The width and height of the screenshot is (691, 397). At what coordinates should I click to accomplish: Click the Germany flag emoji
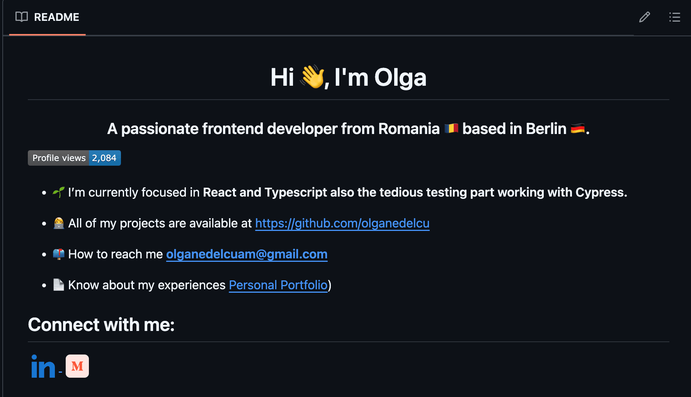pos(577,128)
